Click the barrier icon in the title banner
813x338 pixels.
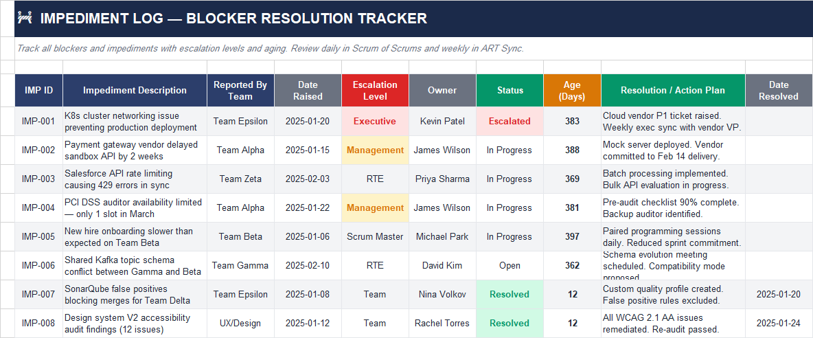click(25, 18)
